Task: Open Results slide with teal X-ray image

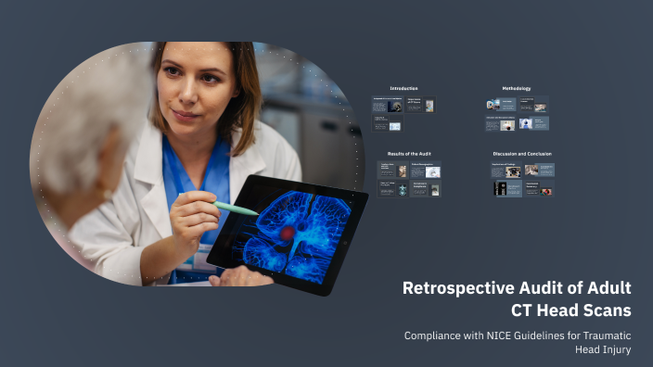Action: click(x=392, y=188)
